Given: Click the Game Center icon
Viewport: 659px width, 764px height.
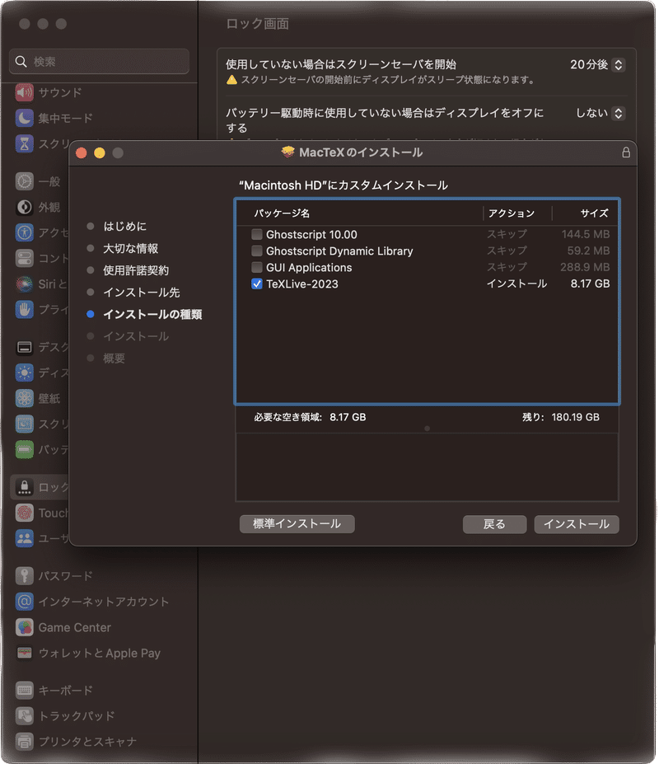Looking at the screenshot, I should (25, 627).
